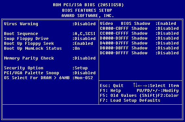Viewport: 185px width, 122px height.
Task: Click the arrow keys Select Item hint
Action: coord(156,85)
